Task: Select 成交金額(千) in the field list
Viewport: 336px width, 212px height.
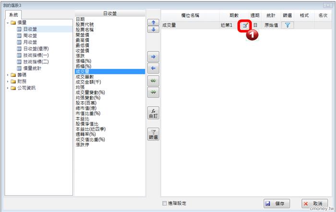Action: (x=88, y=82)
